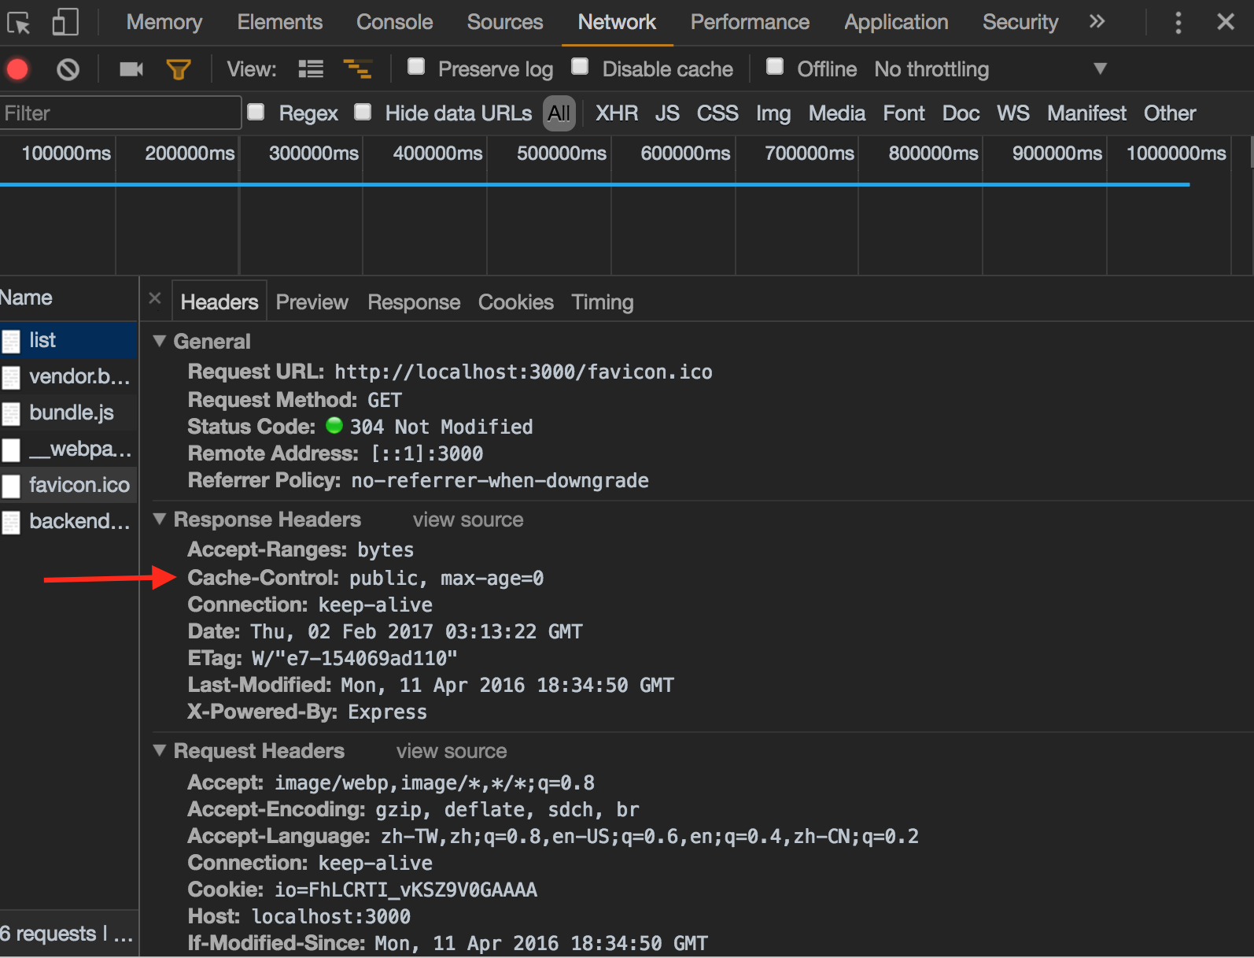Filter requests by Doc
Viewport: 1254px width, 958px height.
click(x=961, y=113)
